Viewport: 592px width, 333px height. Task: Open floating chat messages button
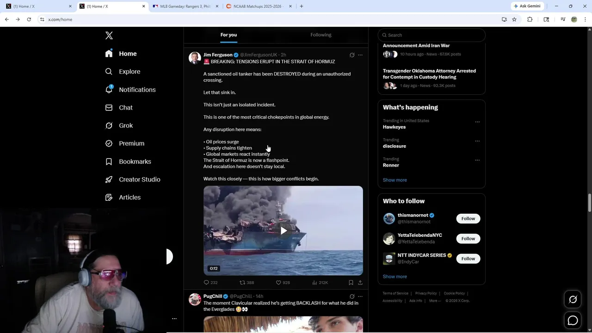click(573, 320)
